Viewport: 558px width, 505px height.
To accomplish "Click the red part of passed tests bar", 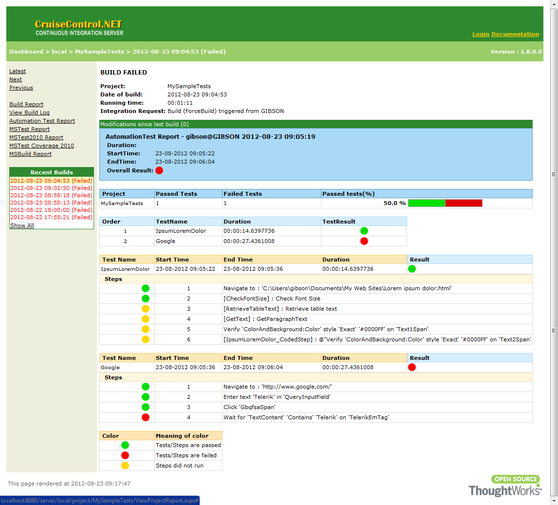I will coord(464,203).
